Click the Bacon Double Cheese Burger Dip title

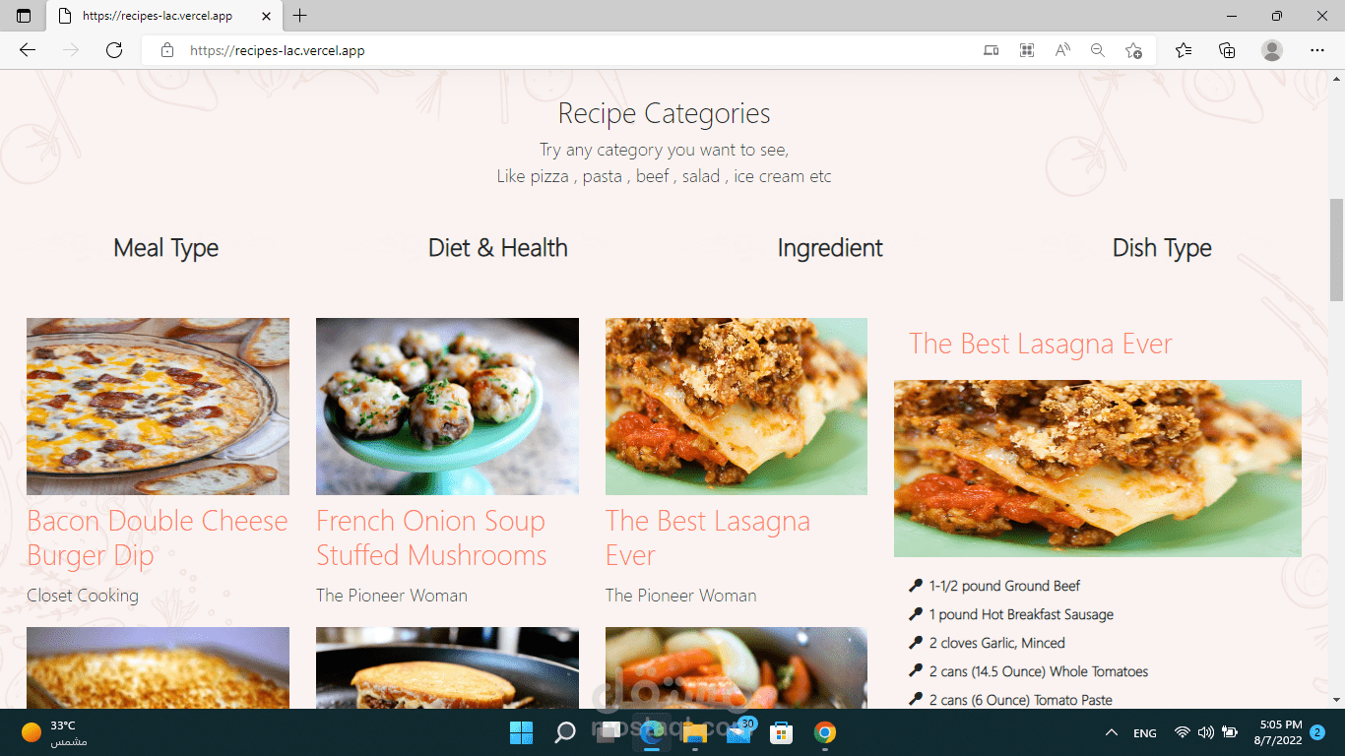point(158,537)
